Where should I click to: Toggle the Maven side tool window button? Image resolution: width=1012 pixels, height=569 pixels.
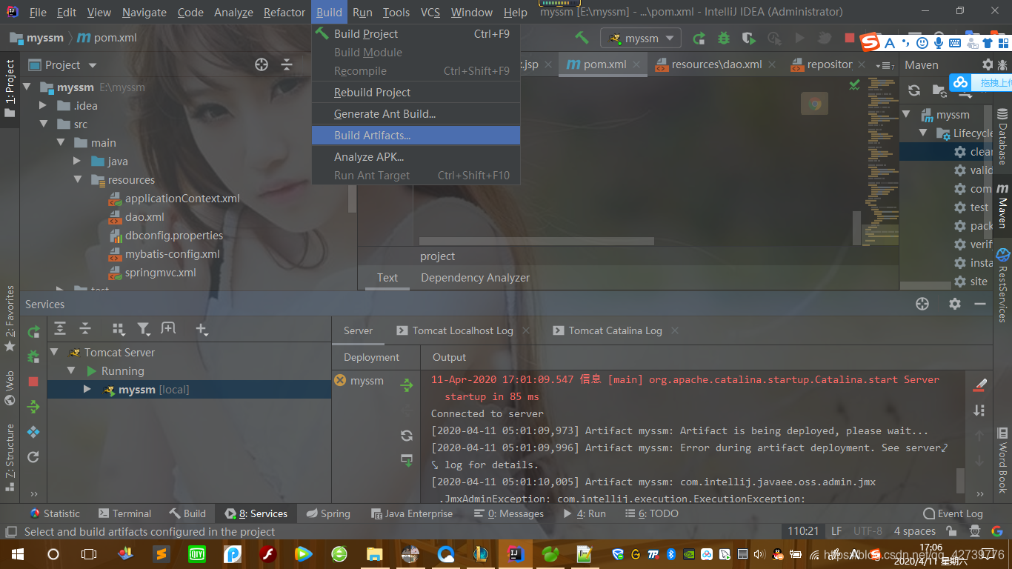click(1002, 205)
